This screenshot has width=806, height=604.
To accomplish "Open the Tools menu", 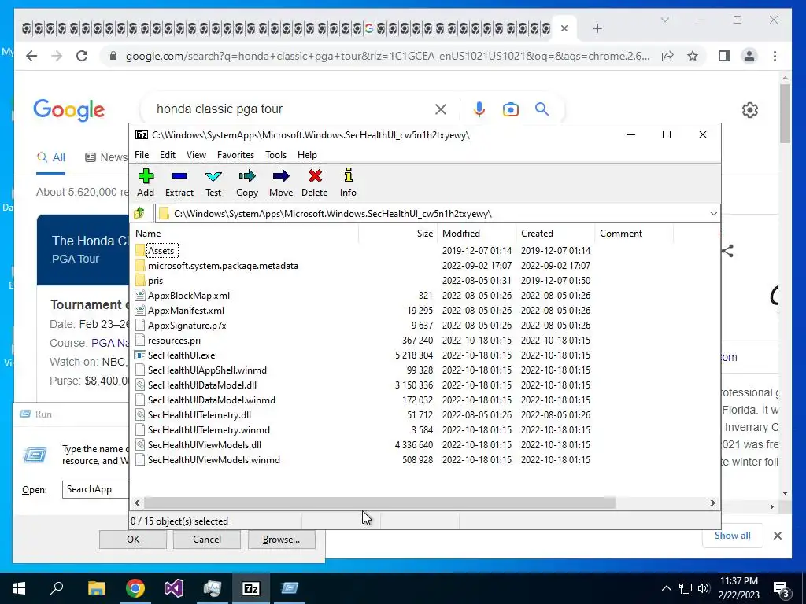I will tap(275, 155).
